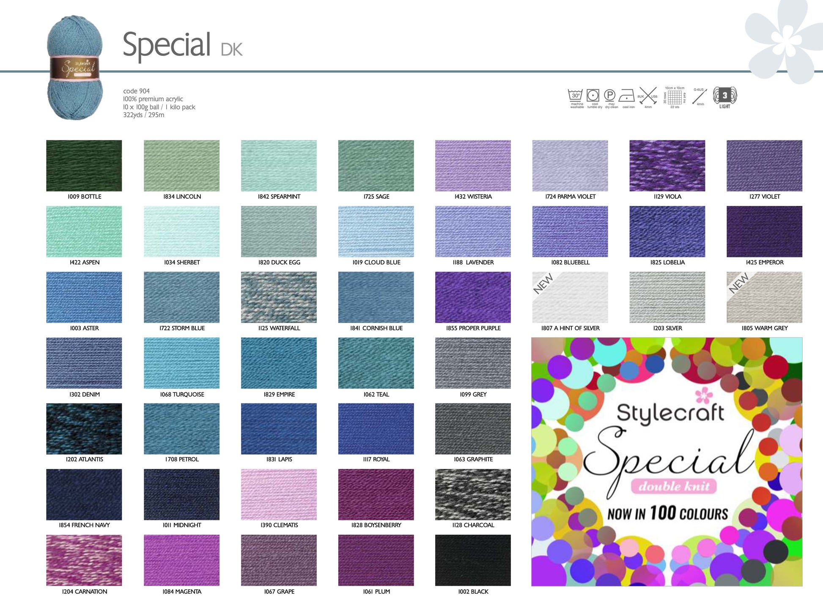This screenshot has height=611, width=823.
Task: Select the 1805 Warm Grey swatch
Action: point(764,297)
